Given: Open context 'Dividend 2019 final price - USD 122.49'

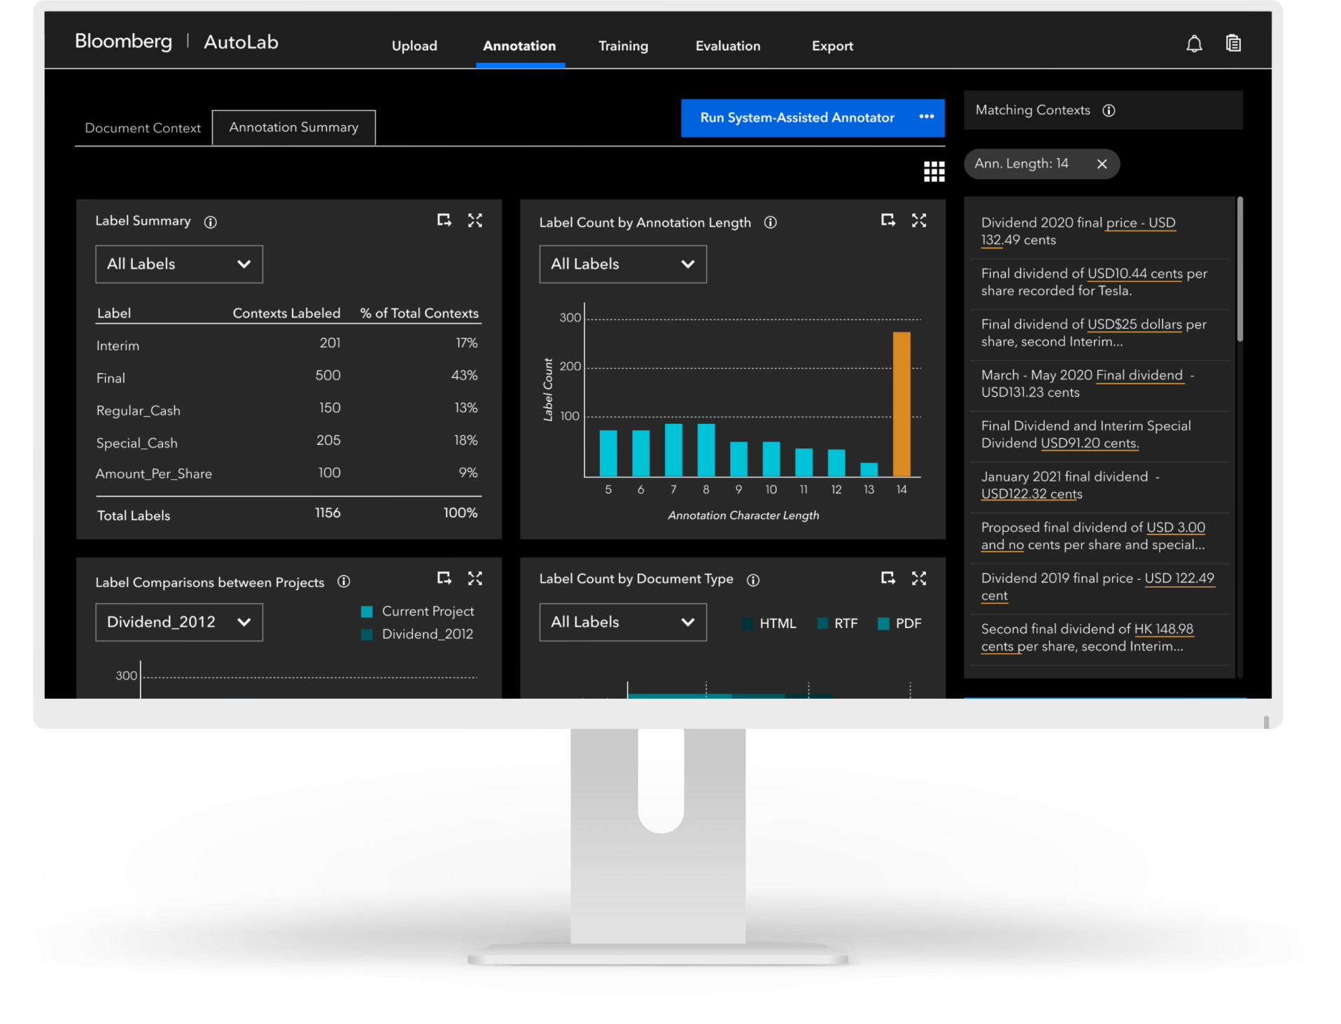Looking at the screenshot, I should coord(1100,588).
